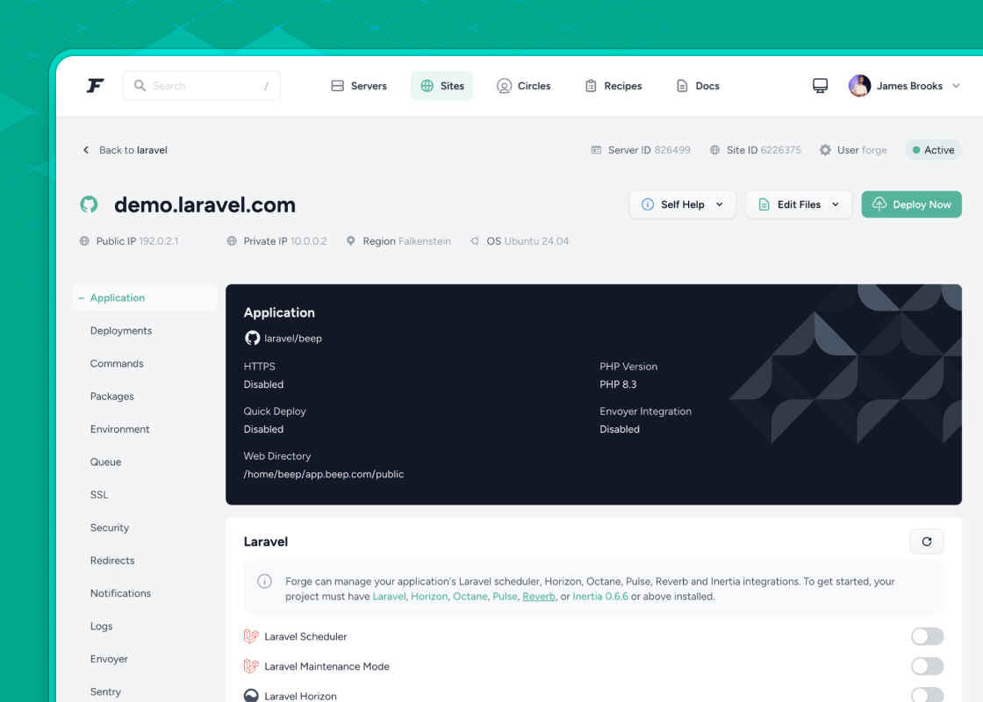Click the info icon in Laravel notice

(x=264, y=582)
